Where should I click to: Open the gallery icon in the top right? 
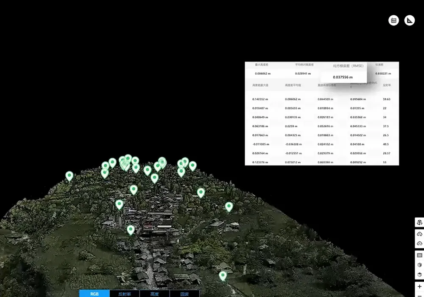tap(393, 20)
